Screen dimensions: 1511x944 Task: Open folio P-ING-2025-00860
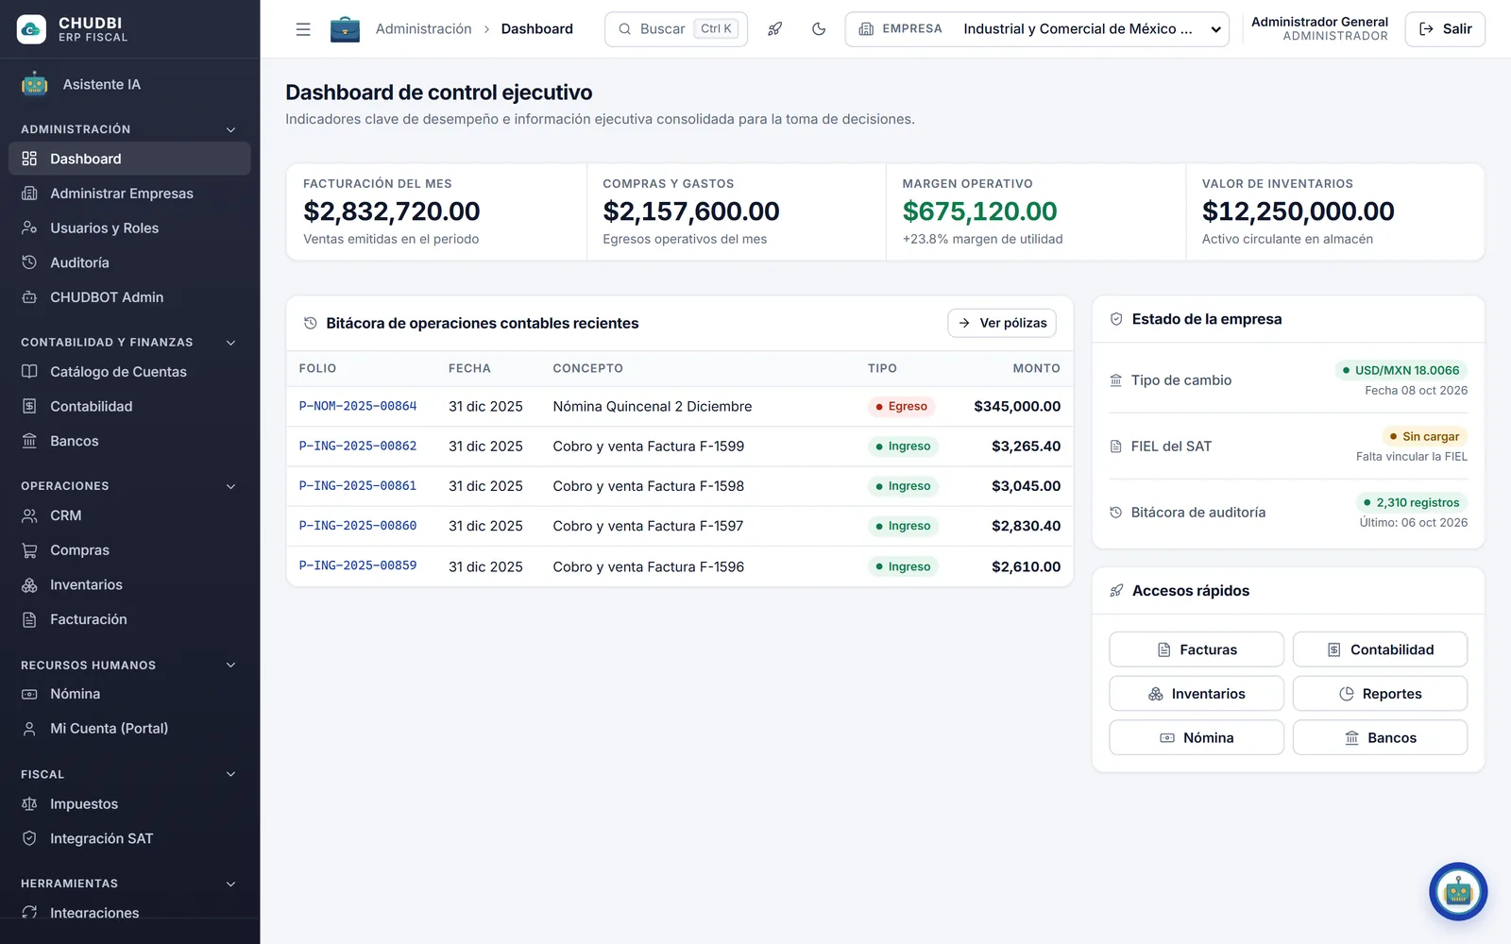click(358, 525)
